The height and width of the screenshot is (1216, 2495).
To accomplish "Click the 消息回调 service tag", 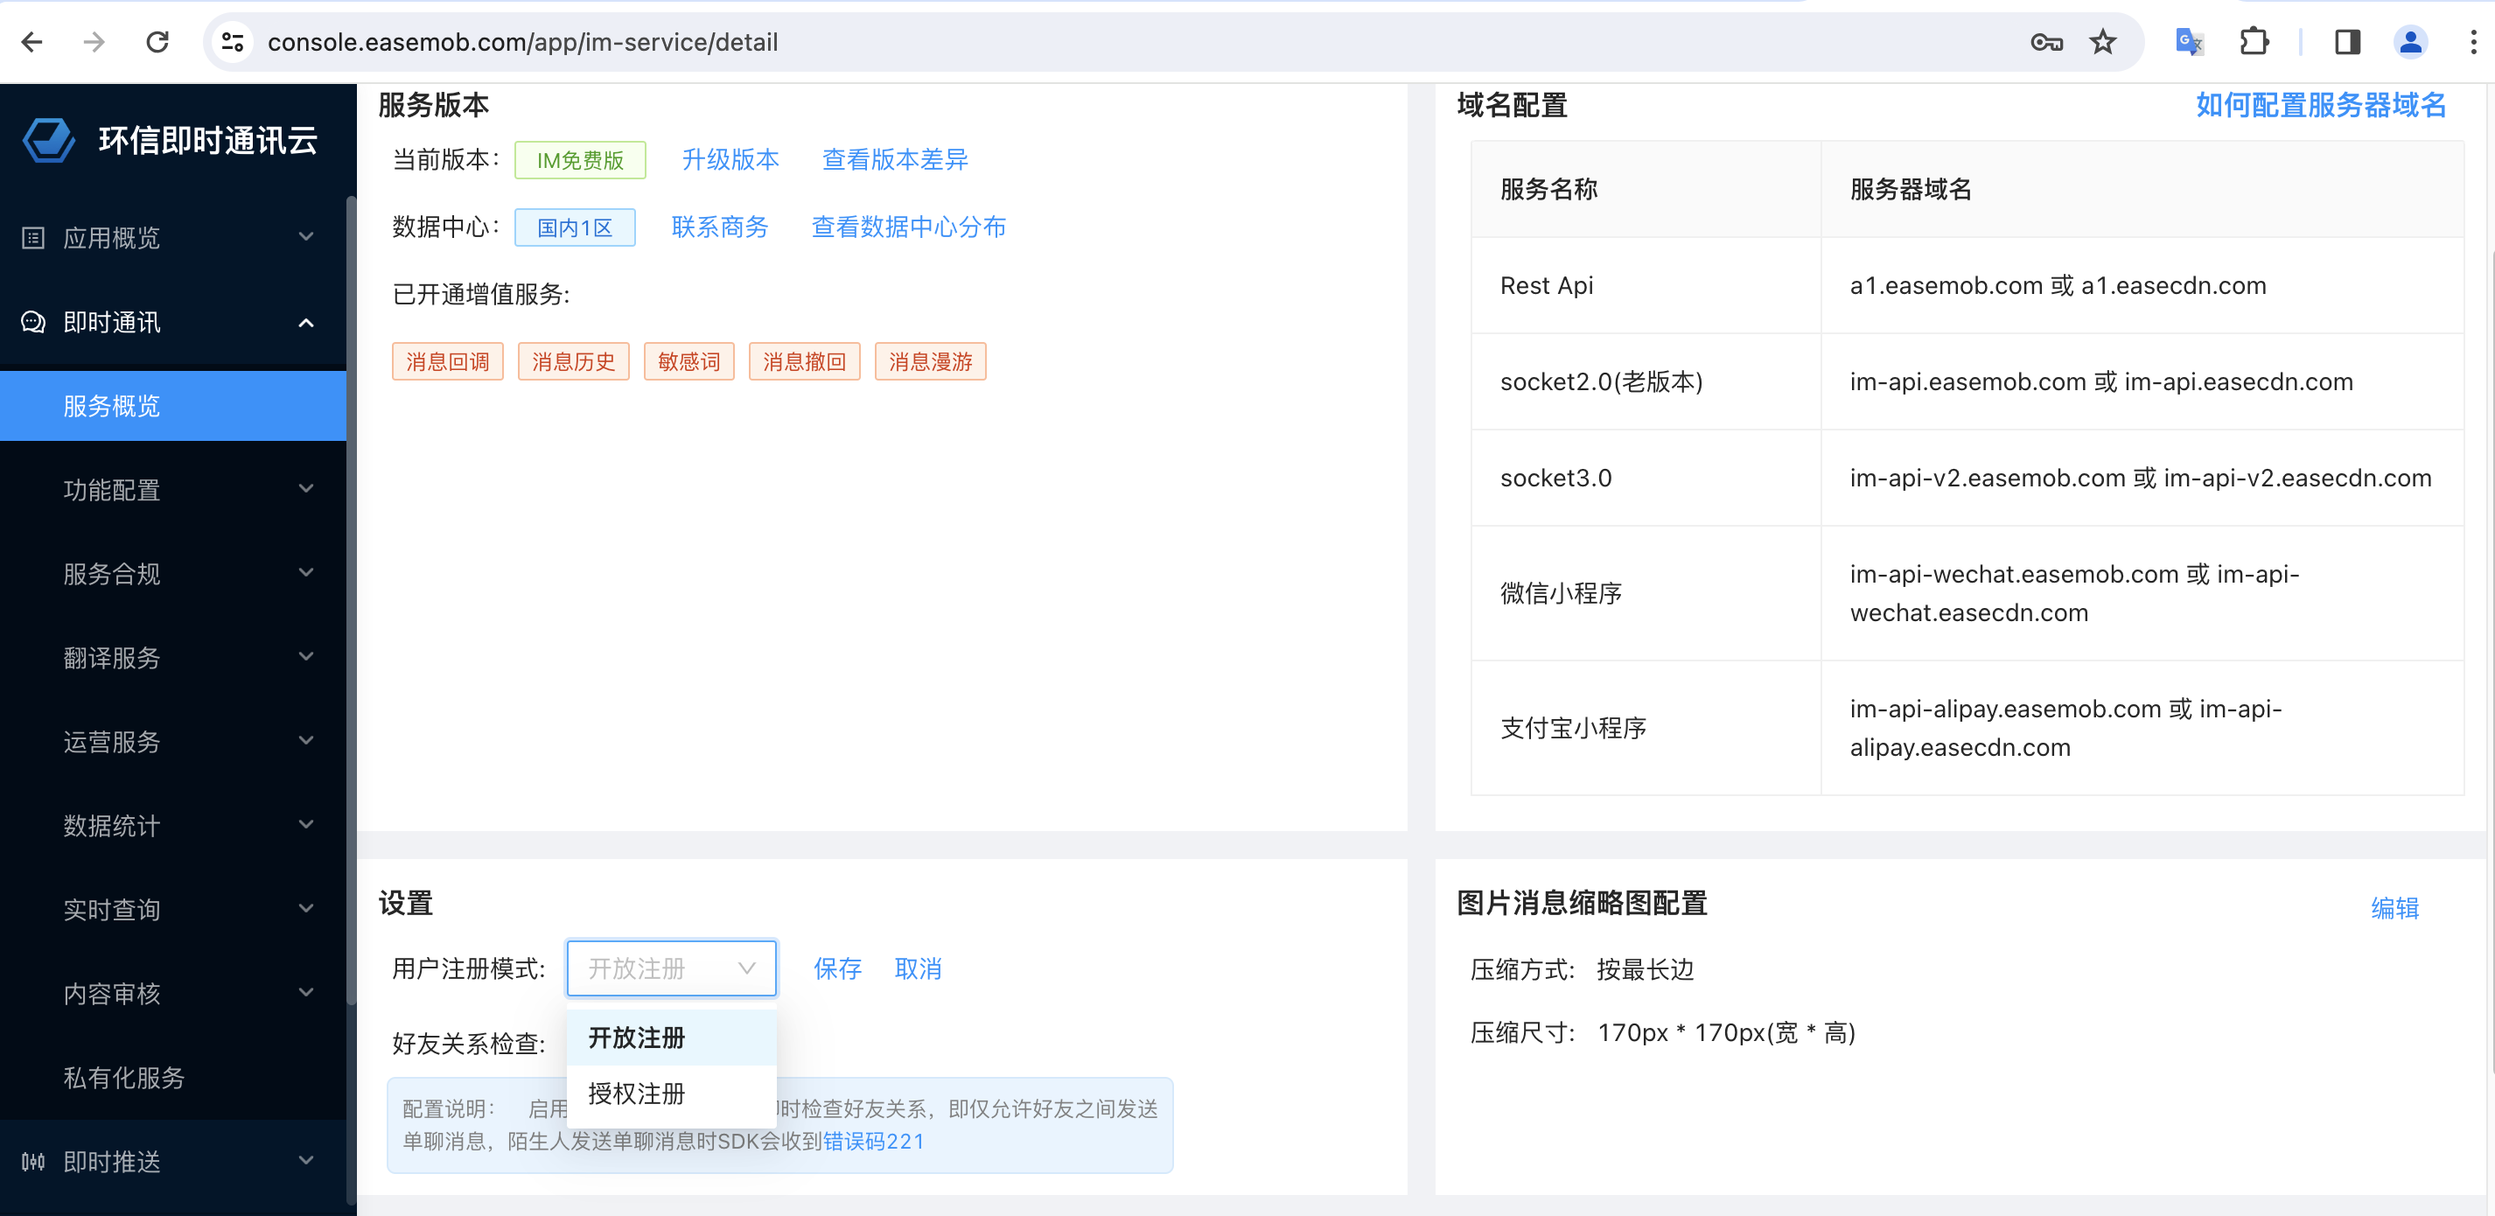I will coord(448,361).
